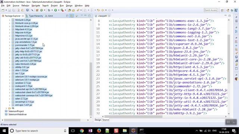Maximize the Package Explorer panel
Image resolution: width=239 pixels, height=134 pixels.
[89, 16]
